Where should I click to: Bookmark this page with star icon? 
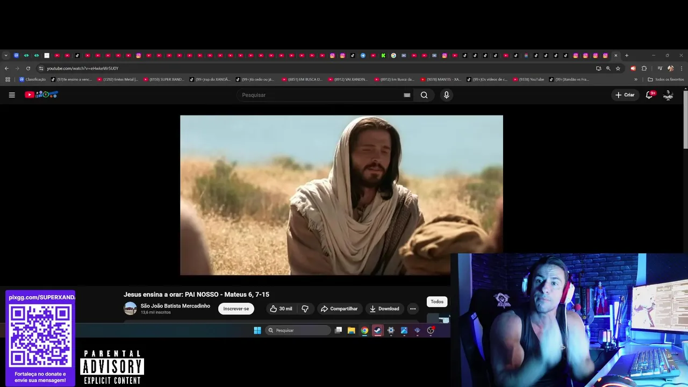tap(618, 68)
